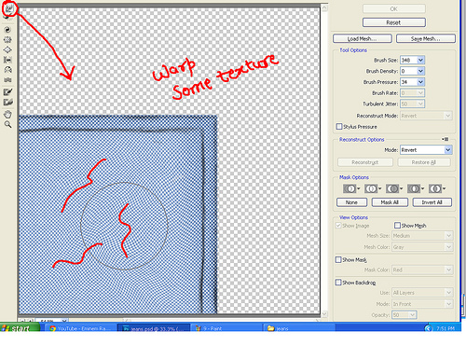466x346 pixels.
Task: Click the Reconstruct button
Action: 365,162
